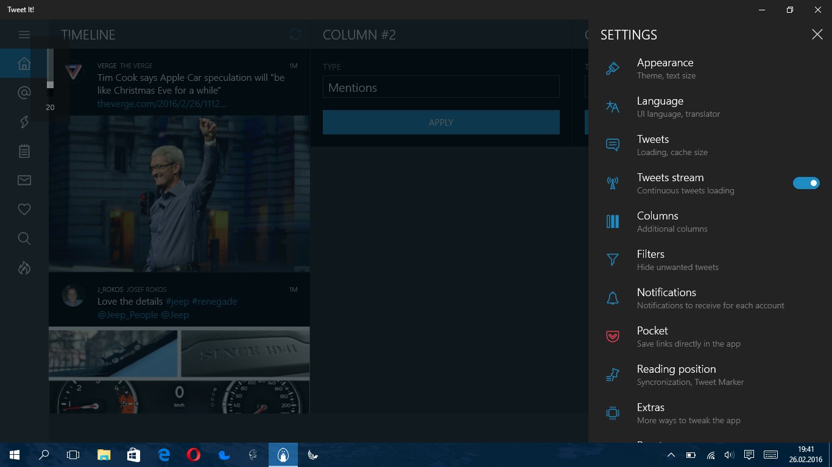Go to the Home timeline icon
Image resolution: width=832 pixels, height=467 pixels.
[x=24, y=63]
